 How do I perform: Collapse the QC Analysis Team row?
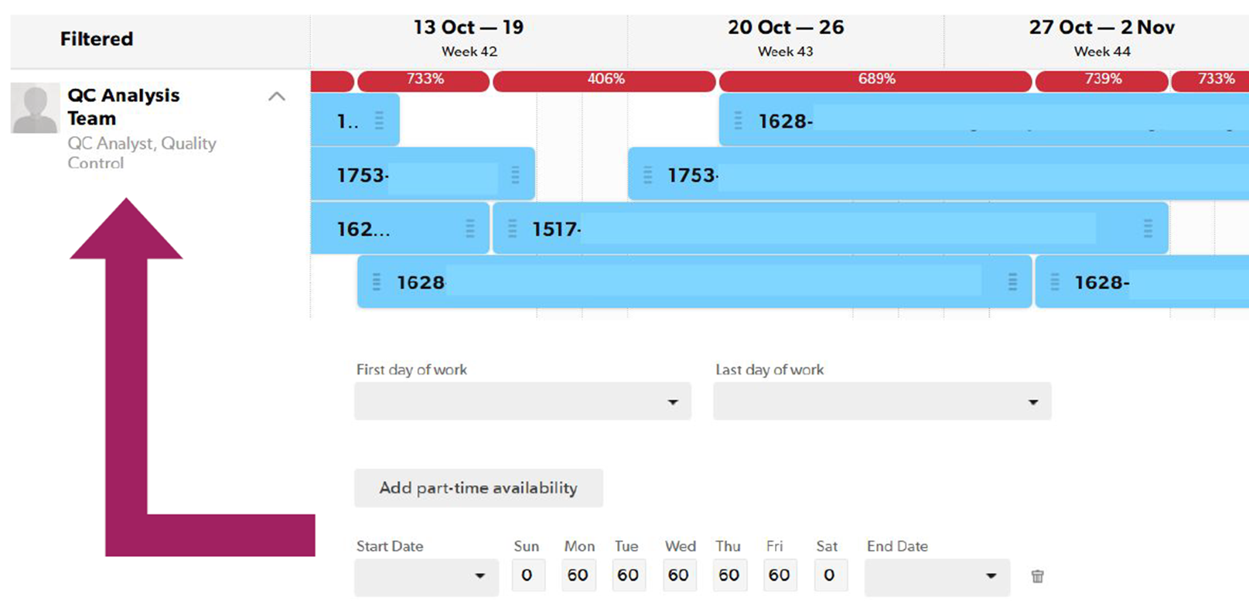(x=277, y=97)
